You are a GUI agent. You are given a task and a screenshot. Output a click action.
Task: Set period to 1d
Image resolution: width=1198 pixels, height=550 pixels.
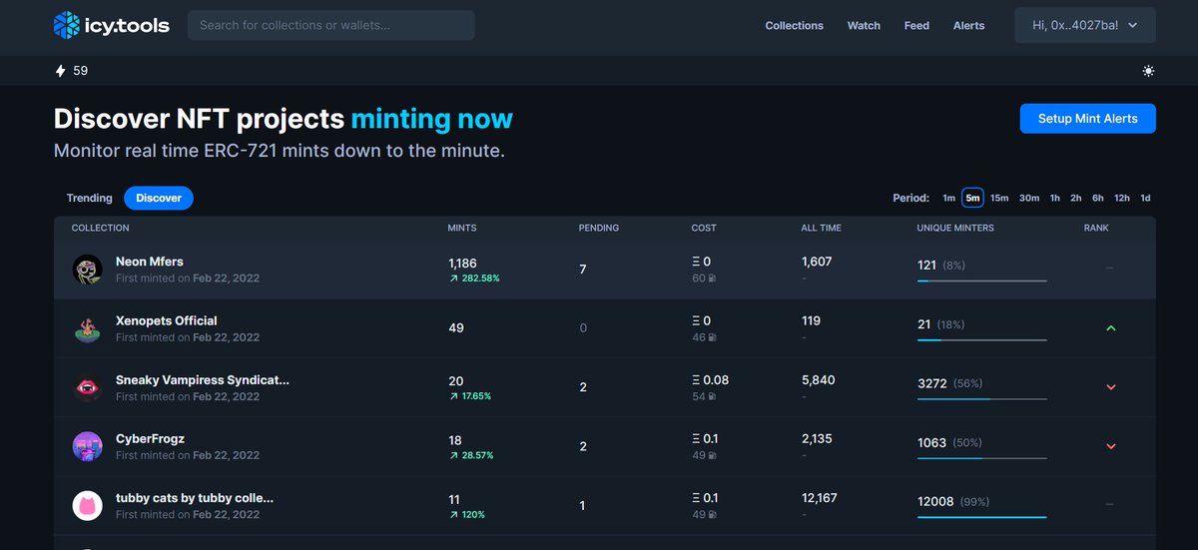(1146, 198)
